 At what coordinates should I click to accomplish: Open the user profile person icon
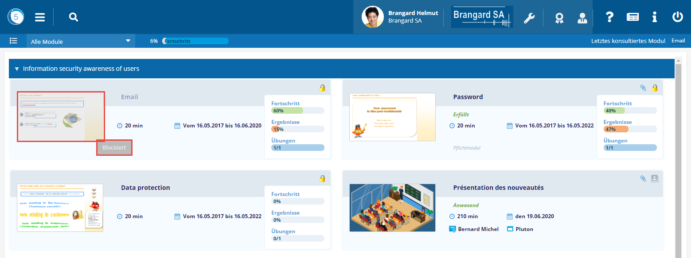[x=582, y=18]
